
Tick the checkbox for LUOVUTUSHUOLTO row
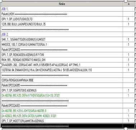point(135,19)
